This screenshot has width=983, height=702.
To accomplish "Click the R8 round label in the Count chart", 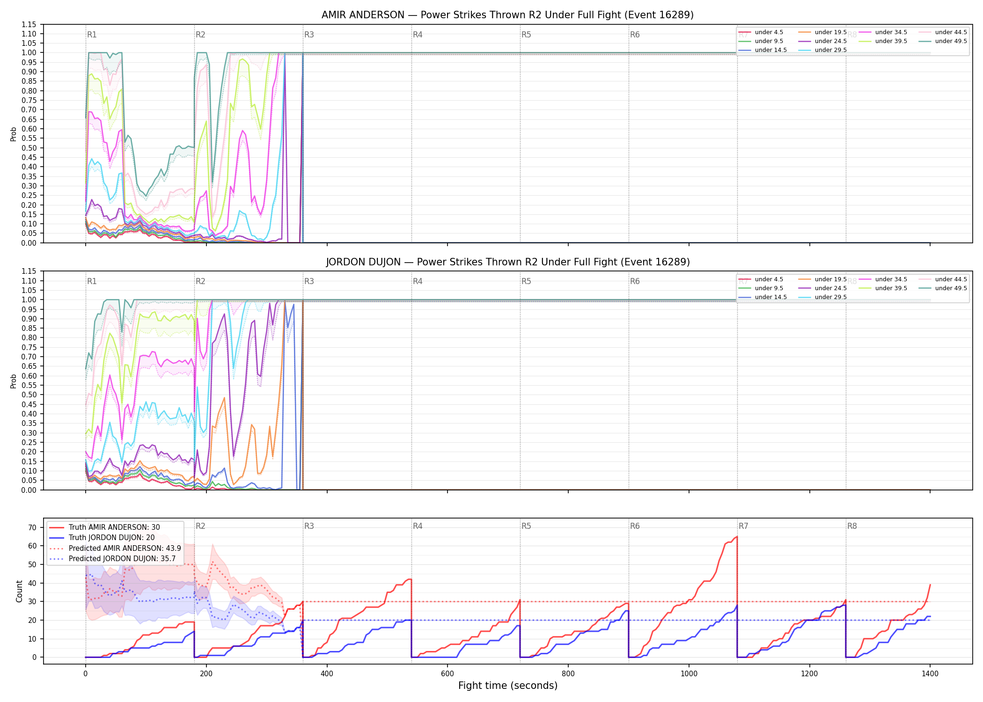I will pyautogui.click(x=852, y=526).
